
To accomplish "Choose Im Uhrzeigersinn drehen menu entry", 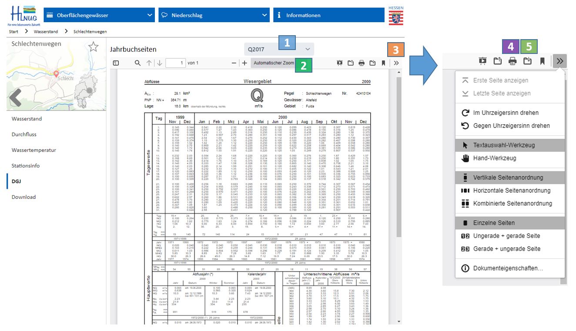I will click(506, 113).
